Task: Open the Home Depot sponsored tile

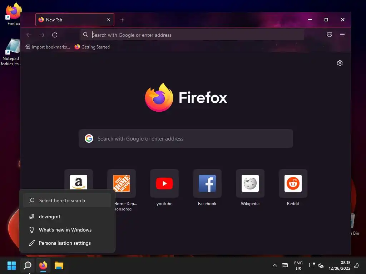Action: coord(122,183)
